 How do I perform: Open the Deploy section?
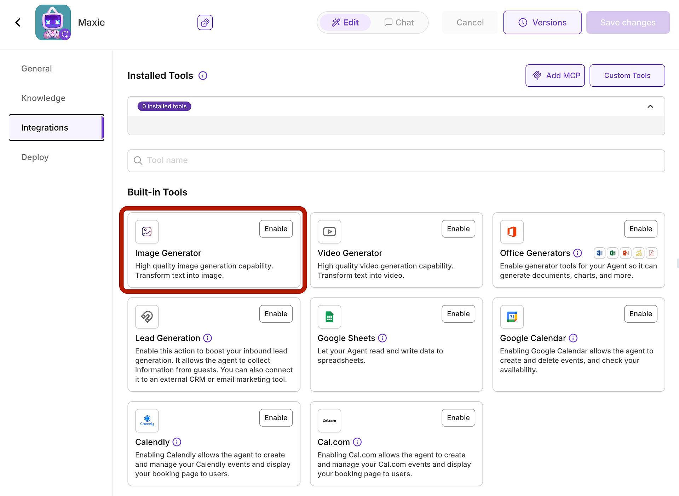coord(35,157)
